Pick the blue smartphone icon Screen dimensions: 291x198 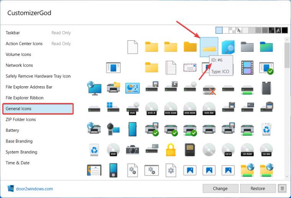132,129
